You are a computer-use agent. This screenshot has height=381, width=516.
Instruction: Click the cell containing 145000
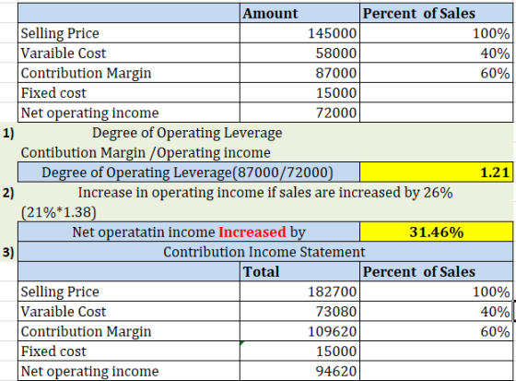(299, 33)
